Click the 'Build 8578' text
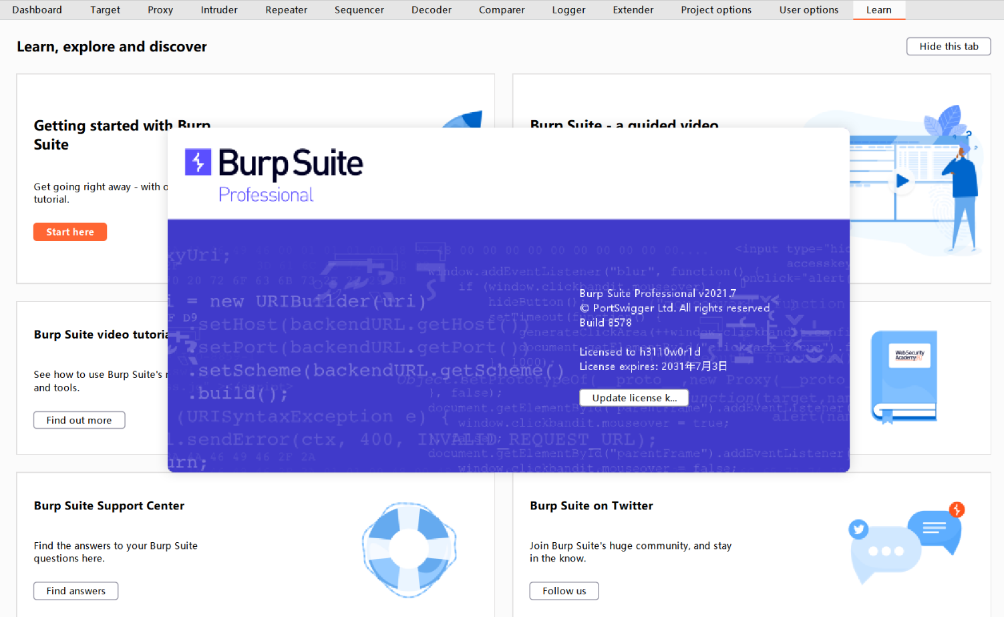Image resolution: width=1004 pixels, height=617 pixels. [605, 323]
